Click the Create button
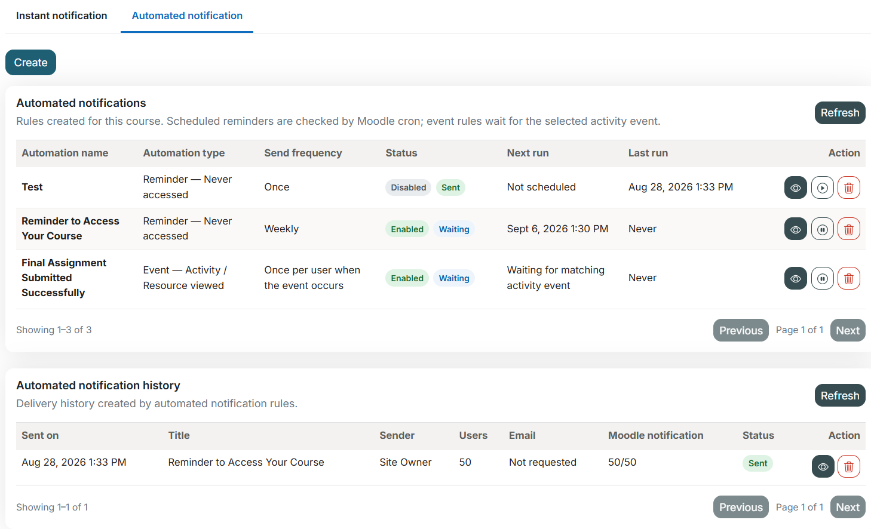 pyautogui.click(x=30, y=63)
